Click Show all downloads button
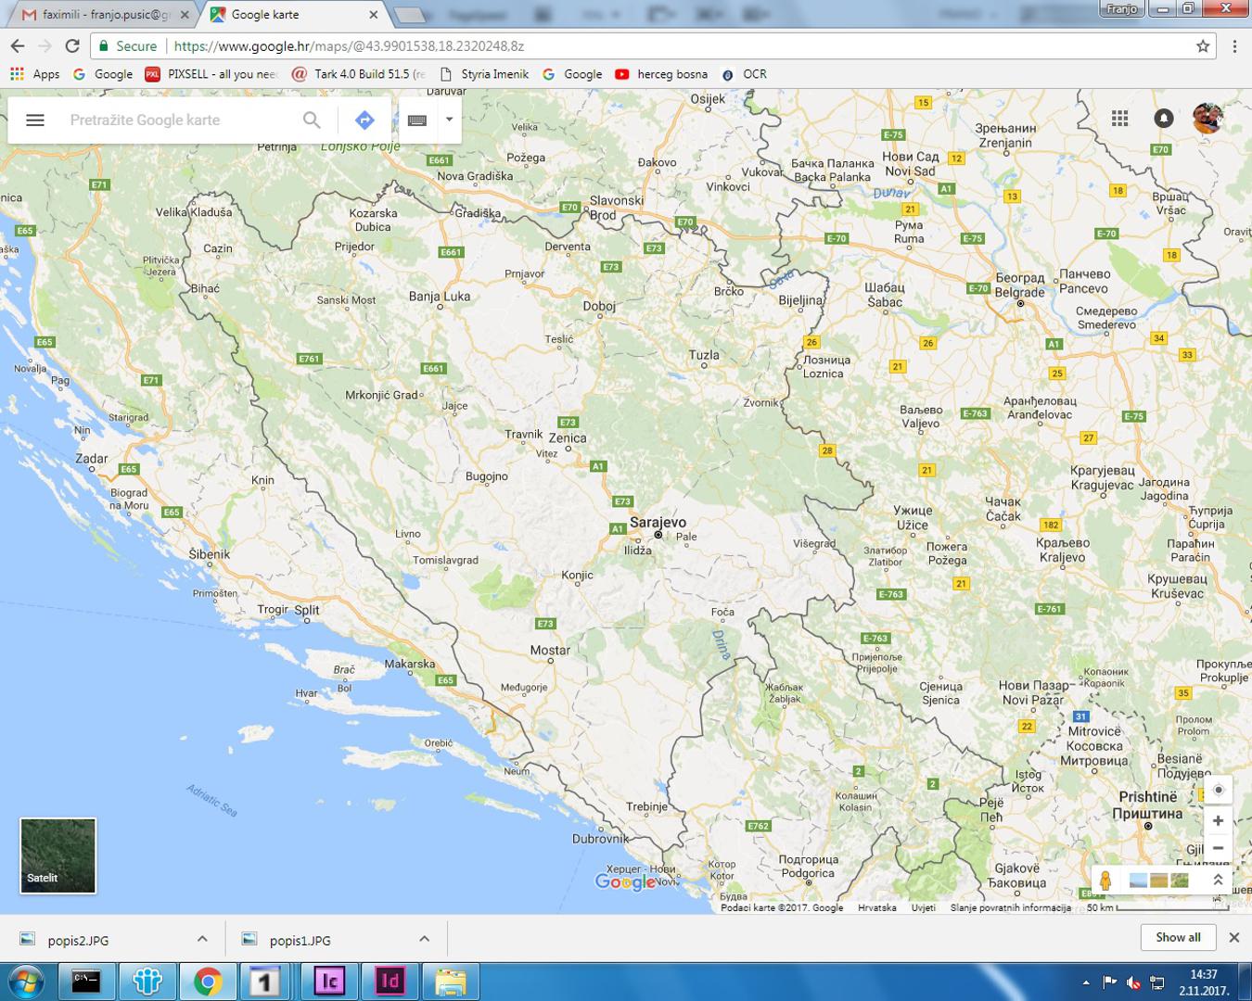Image resolution: width=1252 pixels, height=1001 pixels. tap(1177, 937)
